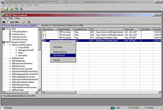Click the grid horizontal scroll-right arrow
This screenshot has width=163, height=110.
pos(160,92)
